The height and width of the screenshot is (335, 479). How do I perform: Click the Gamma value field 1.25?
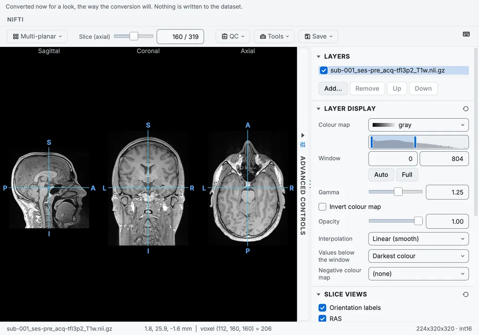tap(447, 192)
